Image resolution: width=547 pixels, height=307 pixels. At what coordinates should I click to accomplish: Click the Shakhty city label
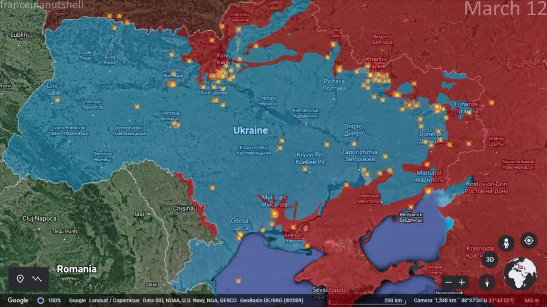pos(497,141)
